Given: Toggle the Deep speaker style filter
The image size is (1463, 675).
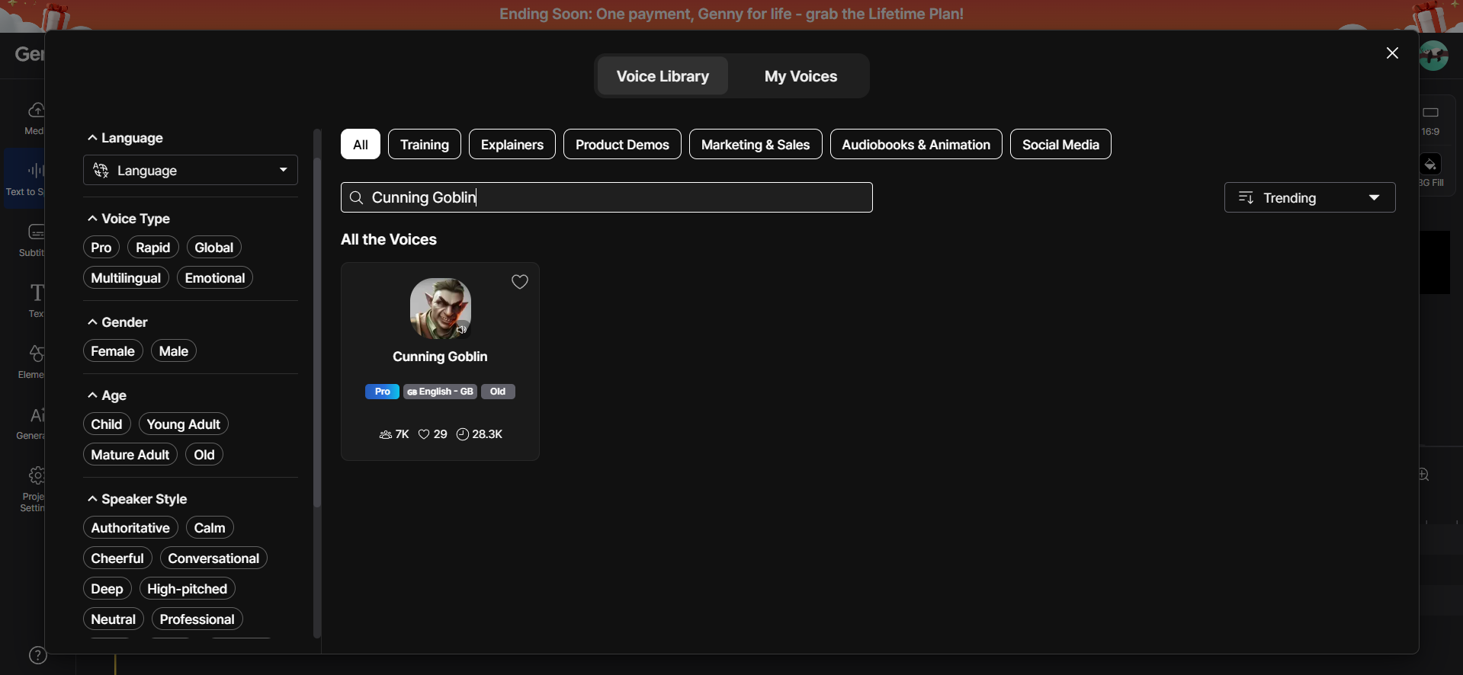Looking at the screenshot, I should [x=107, y=589].
